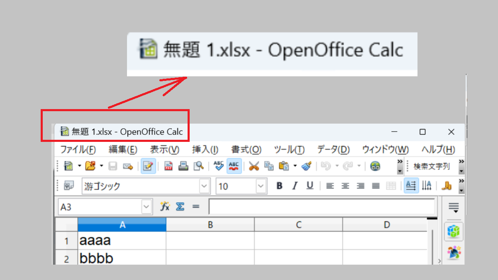The height and width of the screenshot is (280, 498).
Task: Click the New spreadsheet document icon
Action: pos(68,166)
